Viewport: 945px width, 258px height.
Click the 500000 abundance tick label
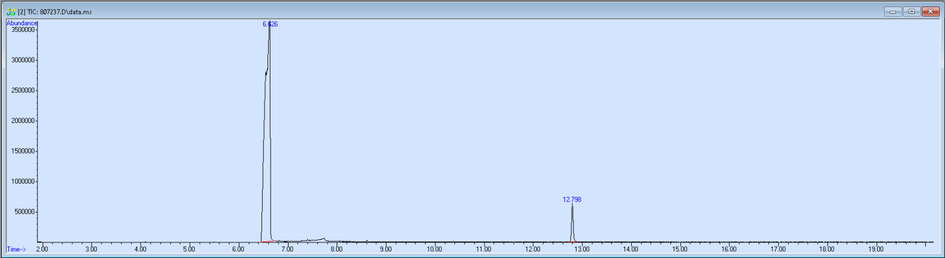pyautogui.click(x=25, y=212)
